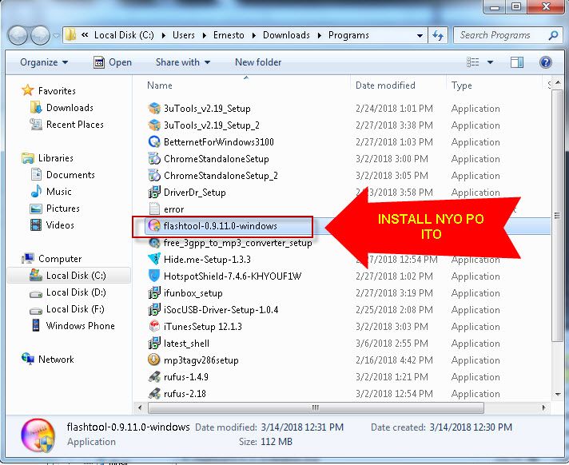Viewport: 569px width, 465px height.
Task: Create a New folder
Action: [x=258, y=62]
